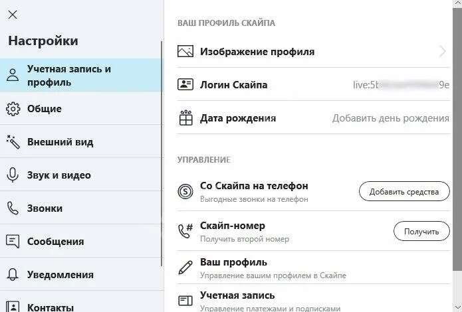Click the Логин Скайпа label
Image resolution: width=462 pixels, height=312 pixels.
coord(233,85)
